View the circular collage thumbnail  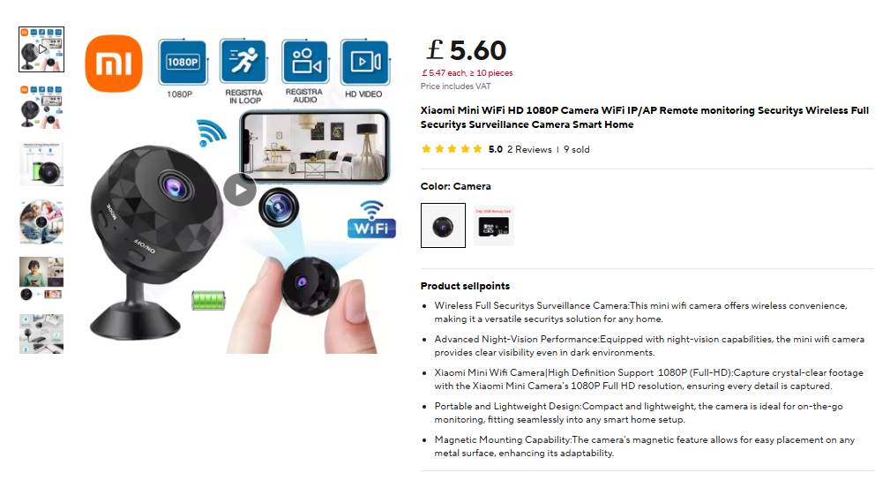point(41,221)
